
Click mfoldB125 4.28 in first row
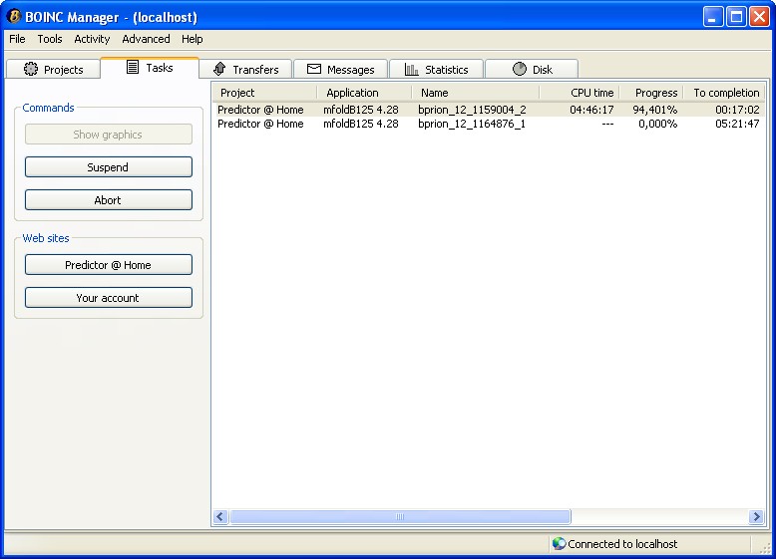coord(361,110)
